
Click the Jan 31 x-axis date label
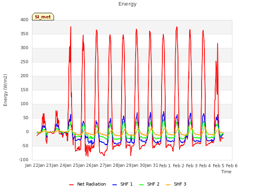pos(152,166)
